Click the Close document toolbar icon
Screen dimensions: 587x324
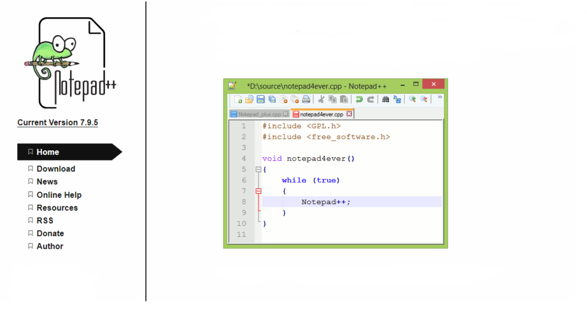(x=283, y=99)
